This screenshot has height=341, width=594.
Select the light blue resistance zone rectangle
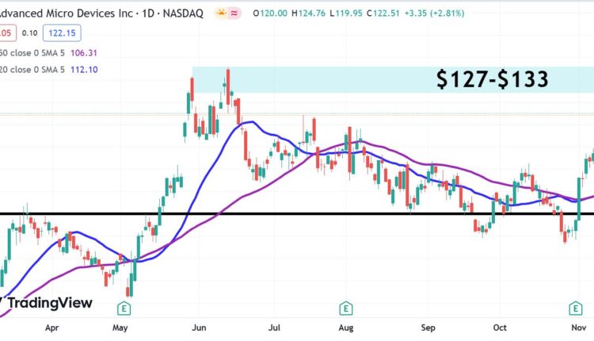tap(317, 79)
